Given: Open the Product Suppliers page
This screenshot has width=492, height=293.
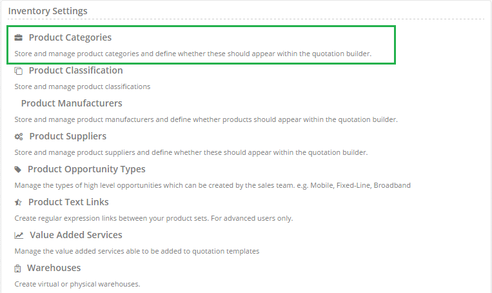Looking at the screenshot, I should pyautogui.click(x=68, y=136).
